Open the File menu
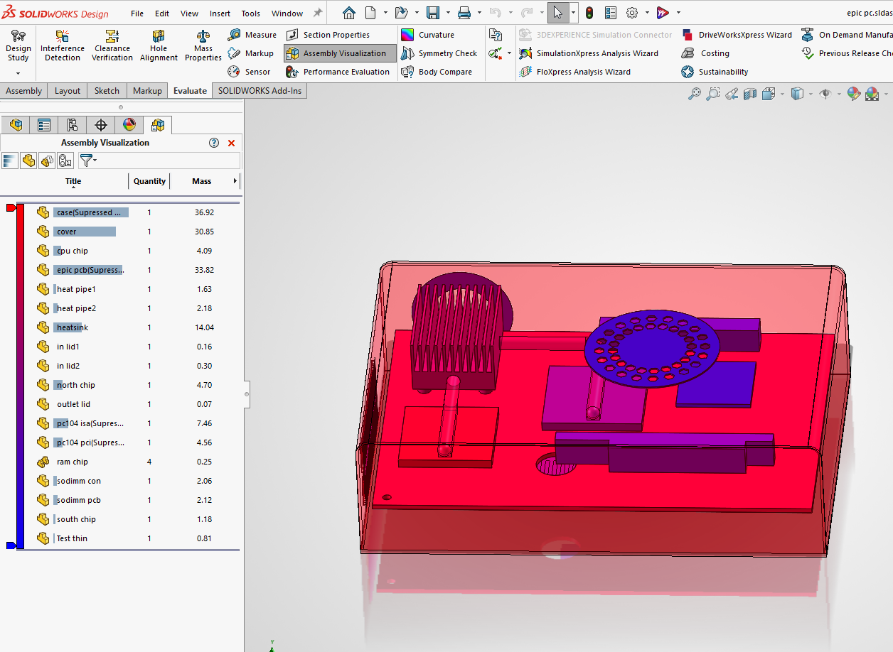Image resolution: width=893 pixels, height=652 pixels. (137, 13)
